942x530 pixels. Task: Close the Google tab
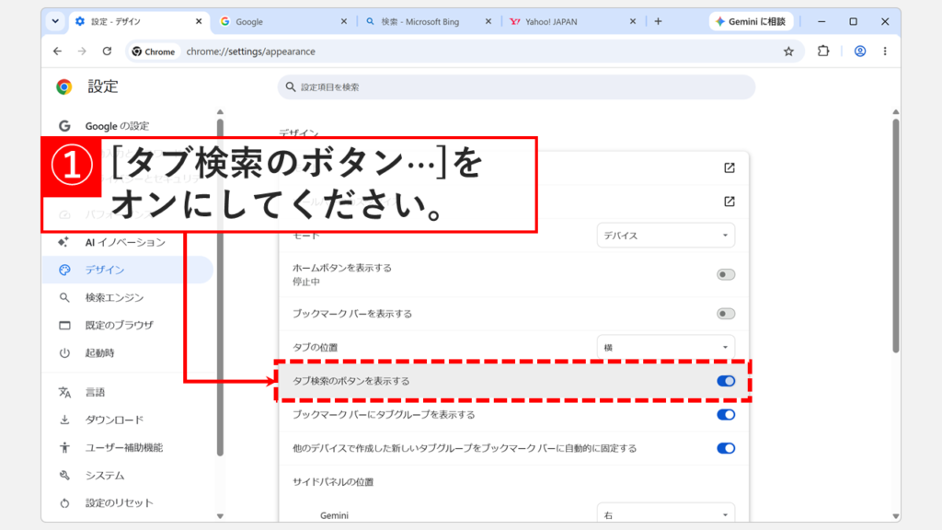[x=344, y=21]
